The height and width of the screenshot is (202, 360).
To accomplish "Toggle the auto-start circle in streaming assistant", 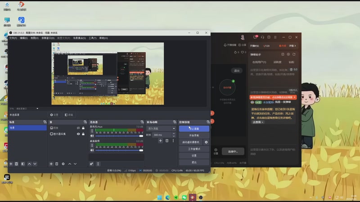I will pyautogui.click(x=227, y=88).
